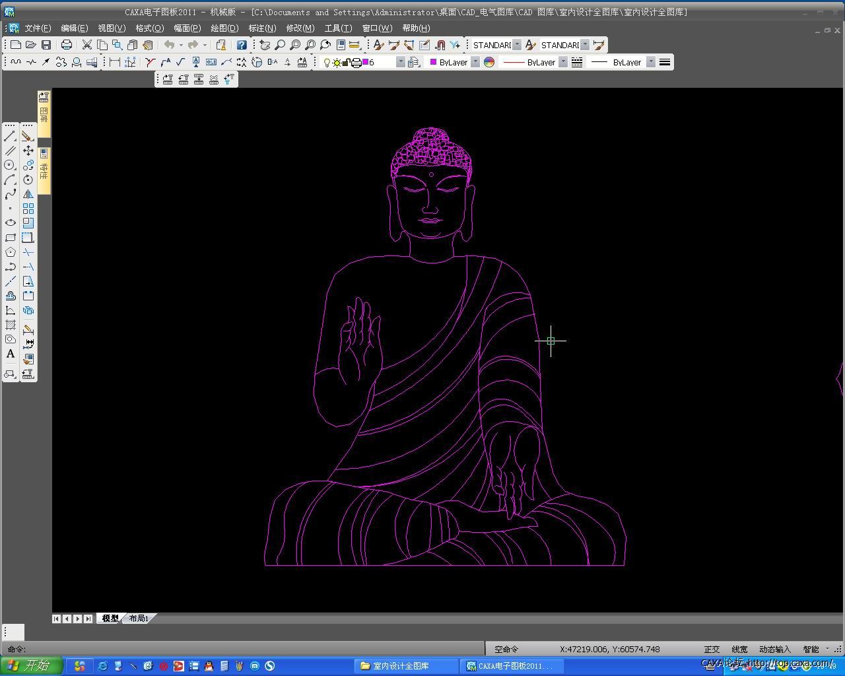This screenshot has height=676, width=845.
Task: Print the drawing with the printer icon
Action: (x=67, y=45)
